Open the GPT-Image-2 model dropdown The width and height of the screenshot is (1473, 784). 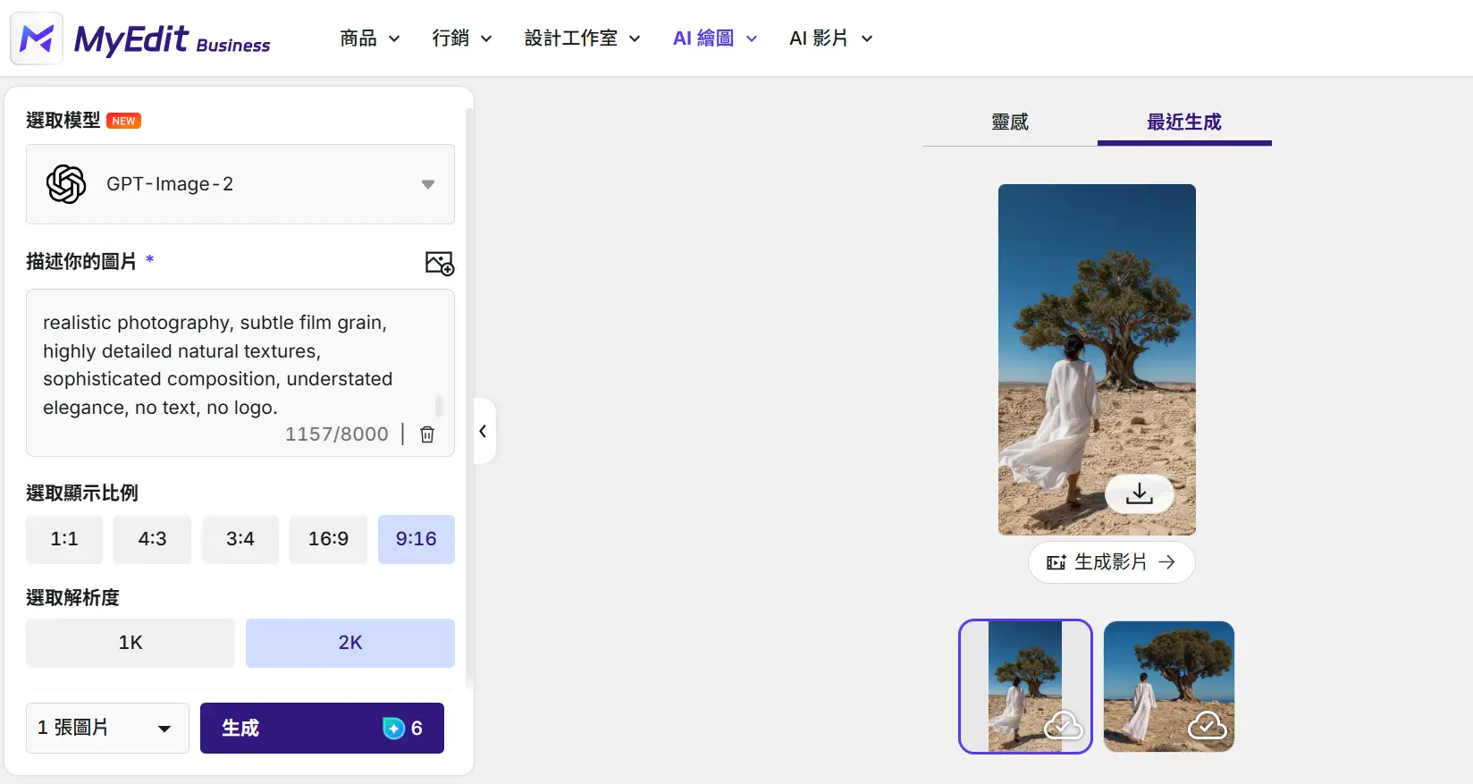click(240, 184)
